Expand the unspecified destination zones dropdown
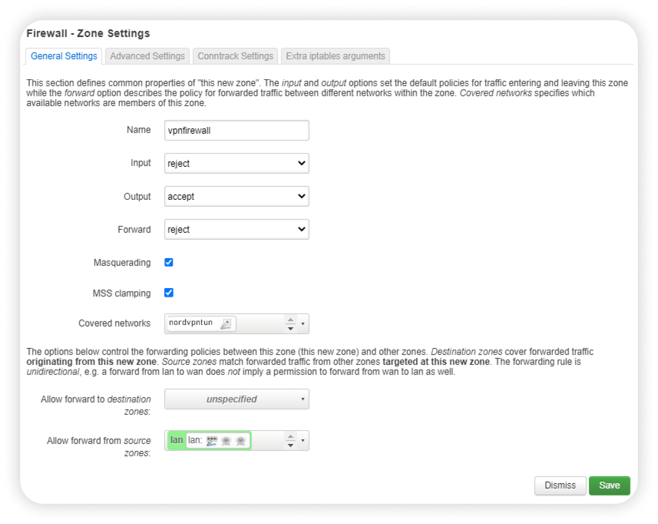Screen dimensions: 658x524 tap(237, 399)
